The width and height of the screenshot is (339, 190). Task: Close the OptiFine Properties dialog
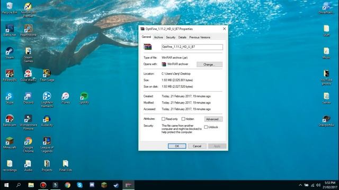pos(224,28)
